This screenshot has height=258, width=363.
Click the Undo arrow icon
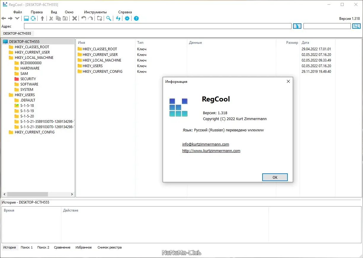point(84,18)
